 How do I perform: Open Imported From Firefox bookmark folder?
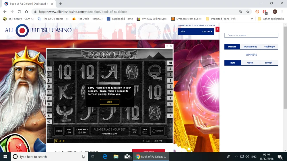tap(221, 19)
